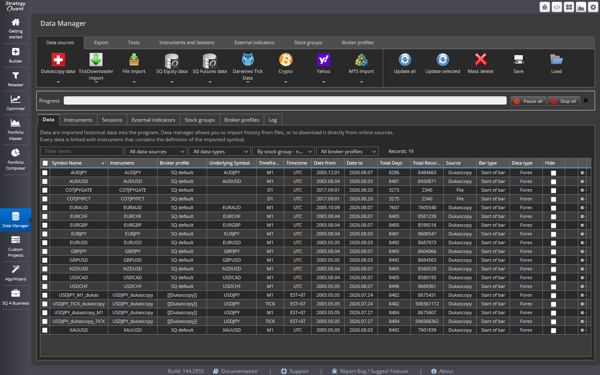Click Stop all button
600x375 pixels.
coord(563,101)
